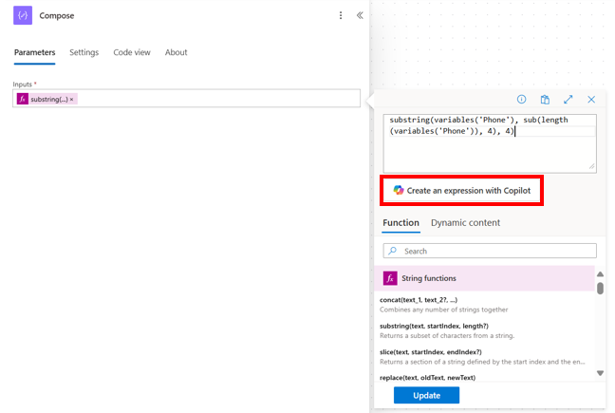
Task: Select the Function tab
Action: pos(401,223)
